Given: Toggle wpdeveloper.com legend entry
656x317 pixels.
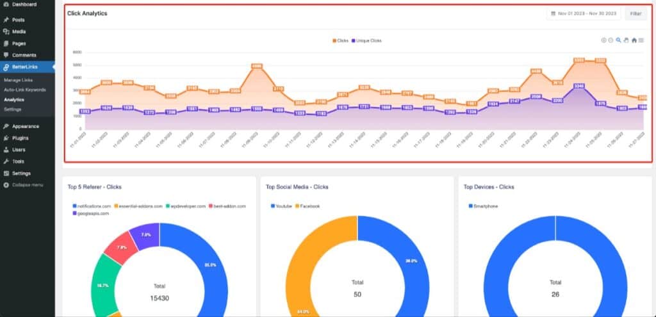Looking at the screenshot, I should 186,206.
